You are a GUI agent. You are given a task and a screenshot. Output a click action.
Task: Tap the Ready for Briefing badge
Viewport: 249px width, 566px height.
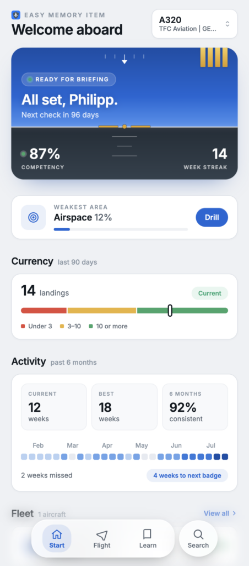69,80
